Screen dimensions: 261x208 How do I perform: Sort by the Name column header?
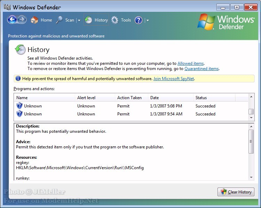click(x=45, y=97)
